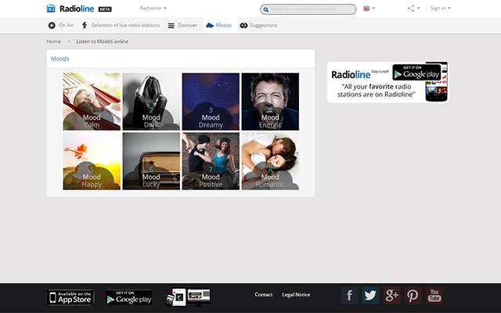Open the Contact footer link
The width and height of the screenshot is (501, 313).
point(264,294)
